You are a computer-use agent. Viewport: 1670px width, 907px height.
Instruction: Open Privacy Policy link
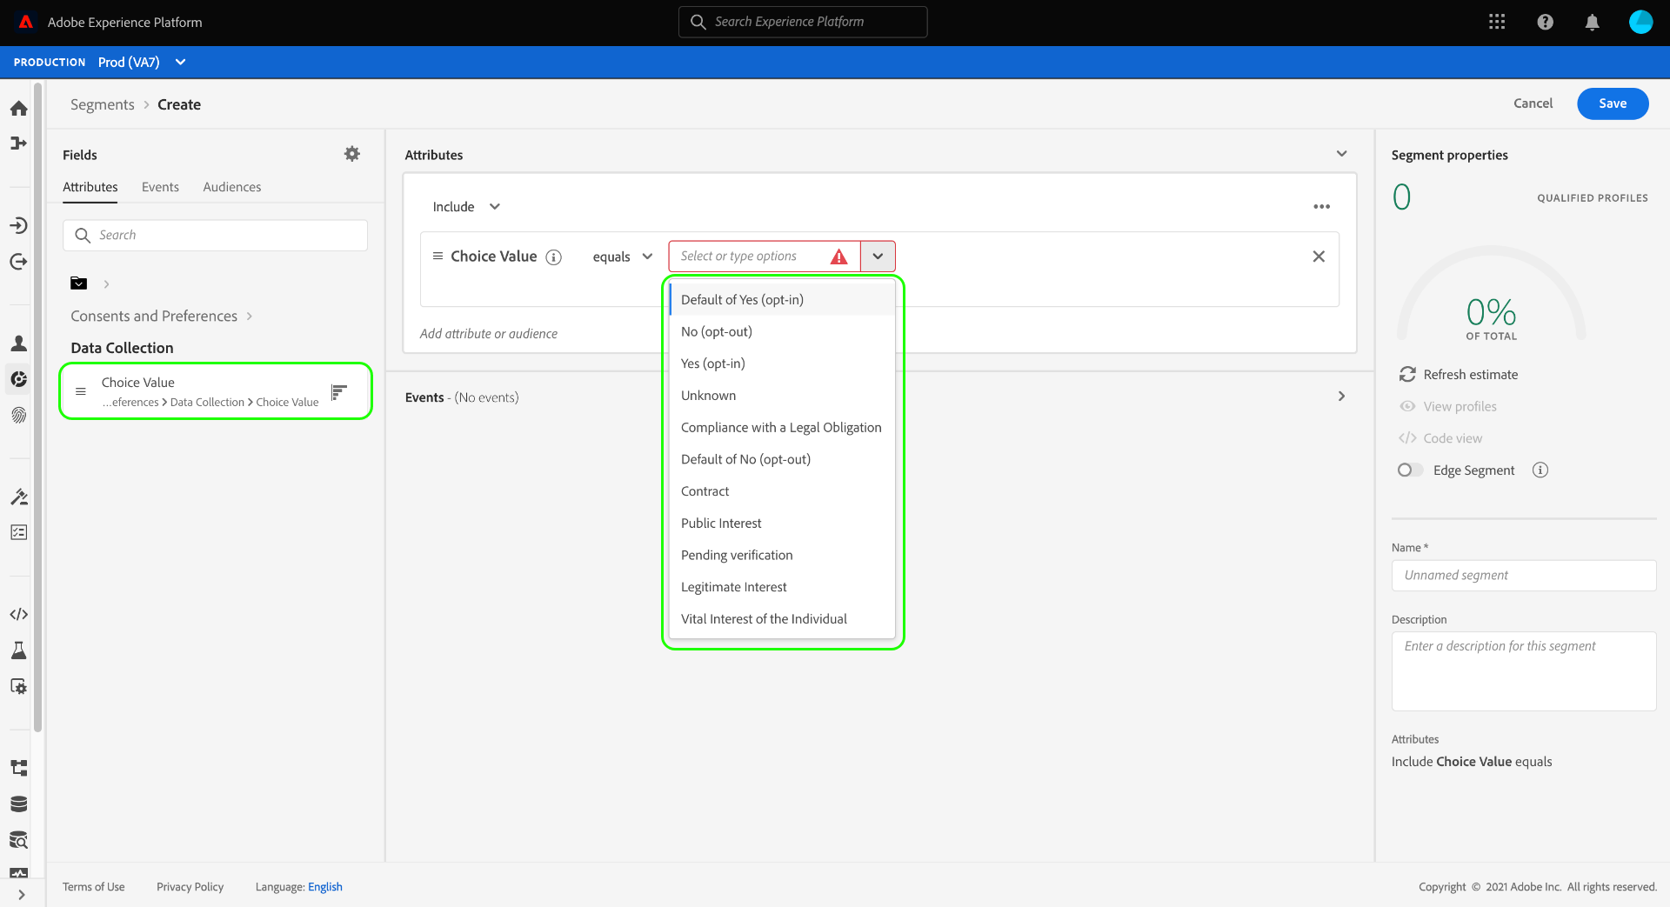point(190,887)
